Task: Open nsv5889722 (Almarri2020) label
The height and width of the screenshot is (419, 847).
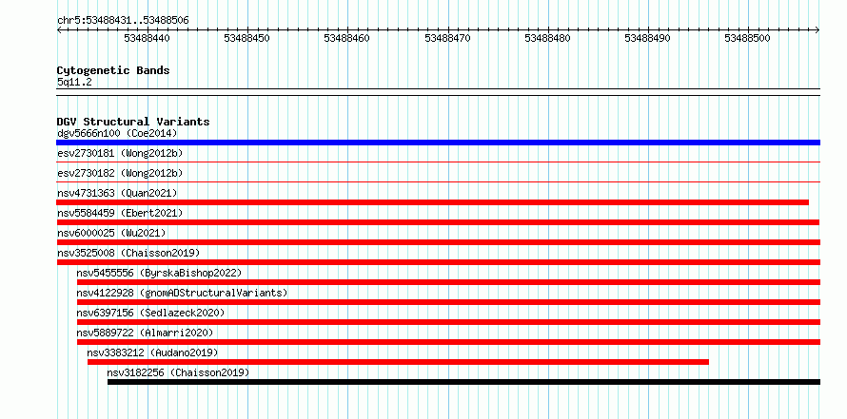Action: coord(146,333)
